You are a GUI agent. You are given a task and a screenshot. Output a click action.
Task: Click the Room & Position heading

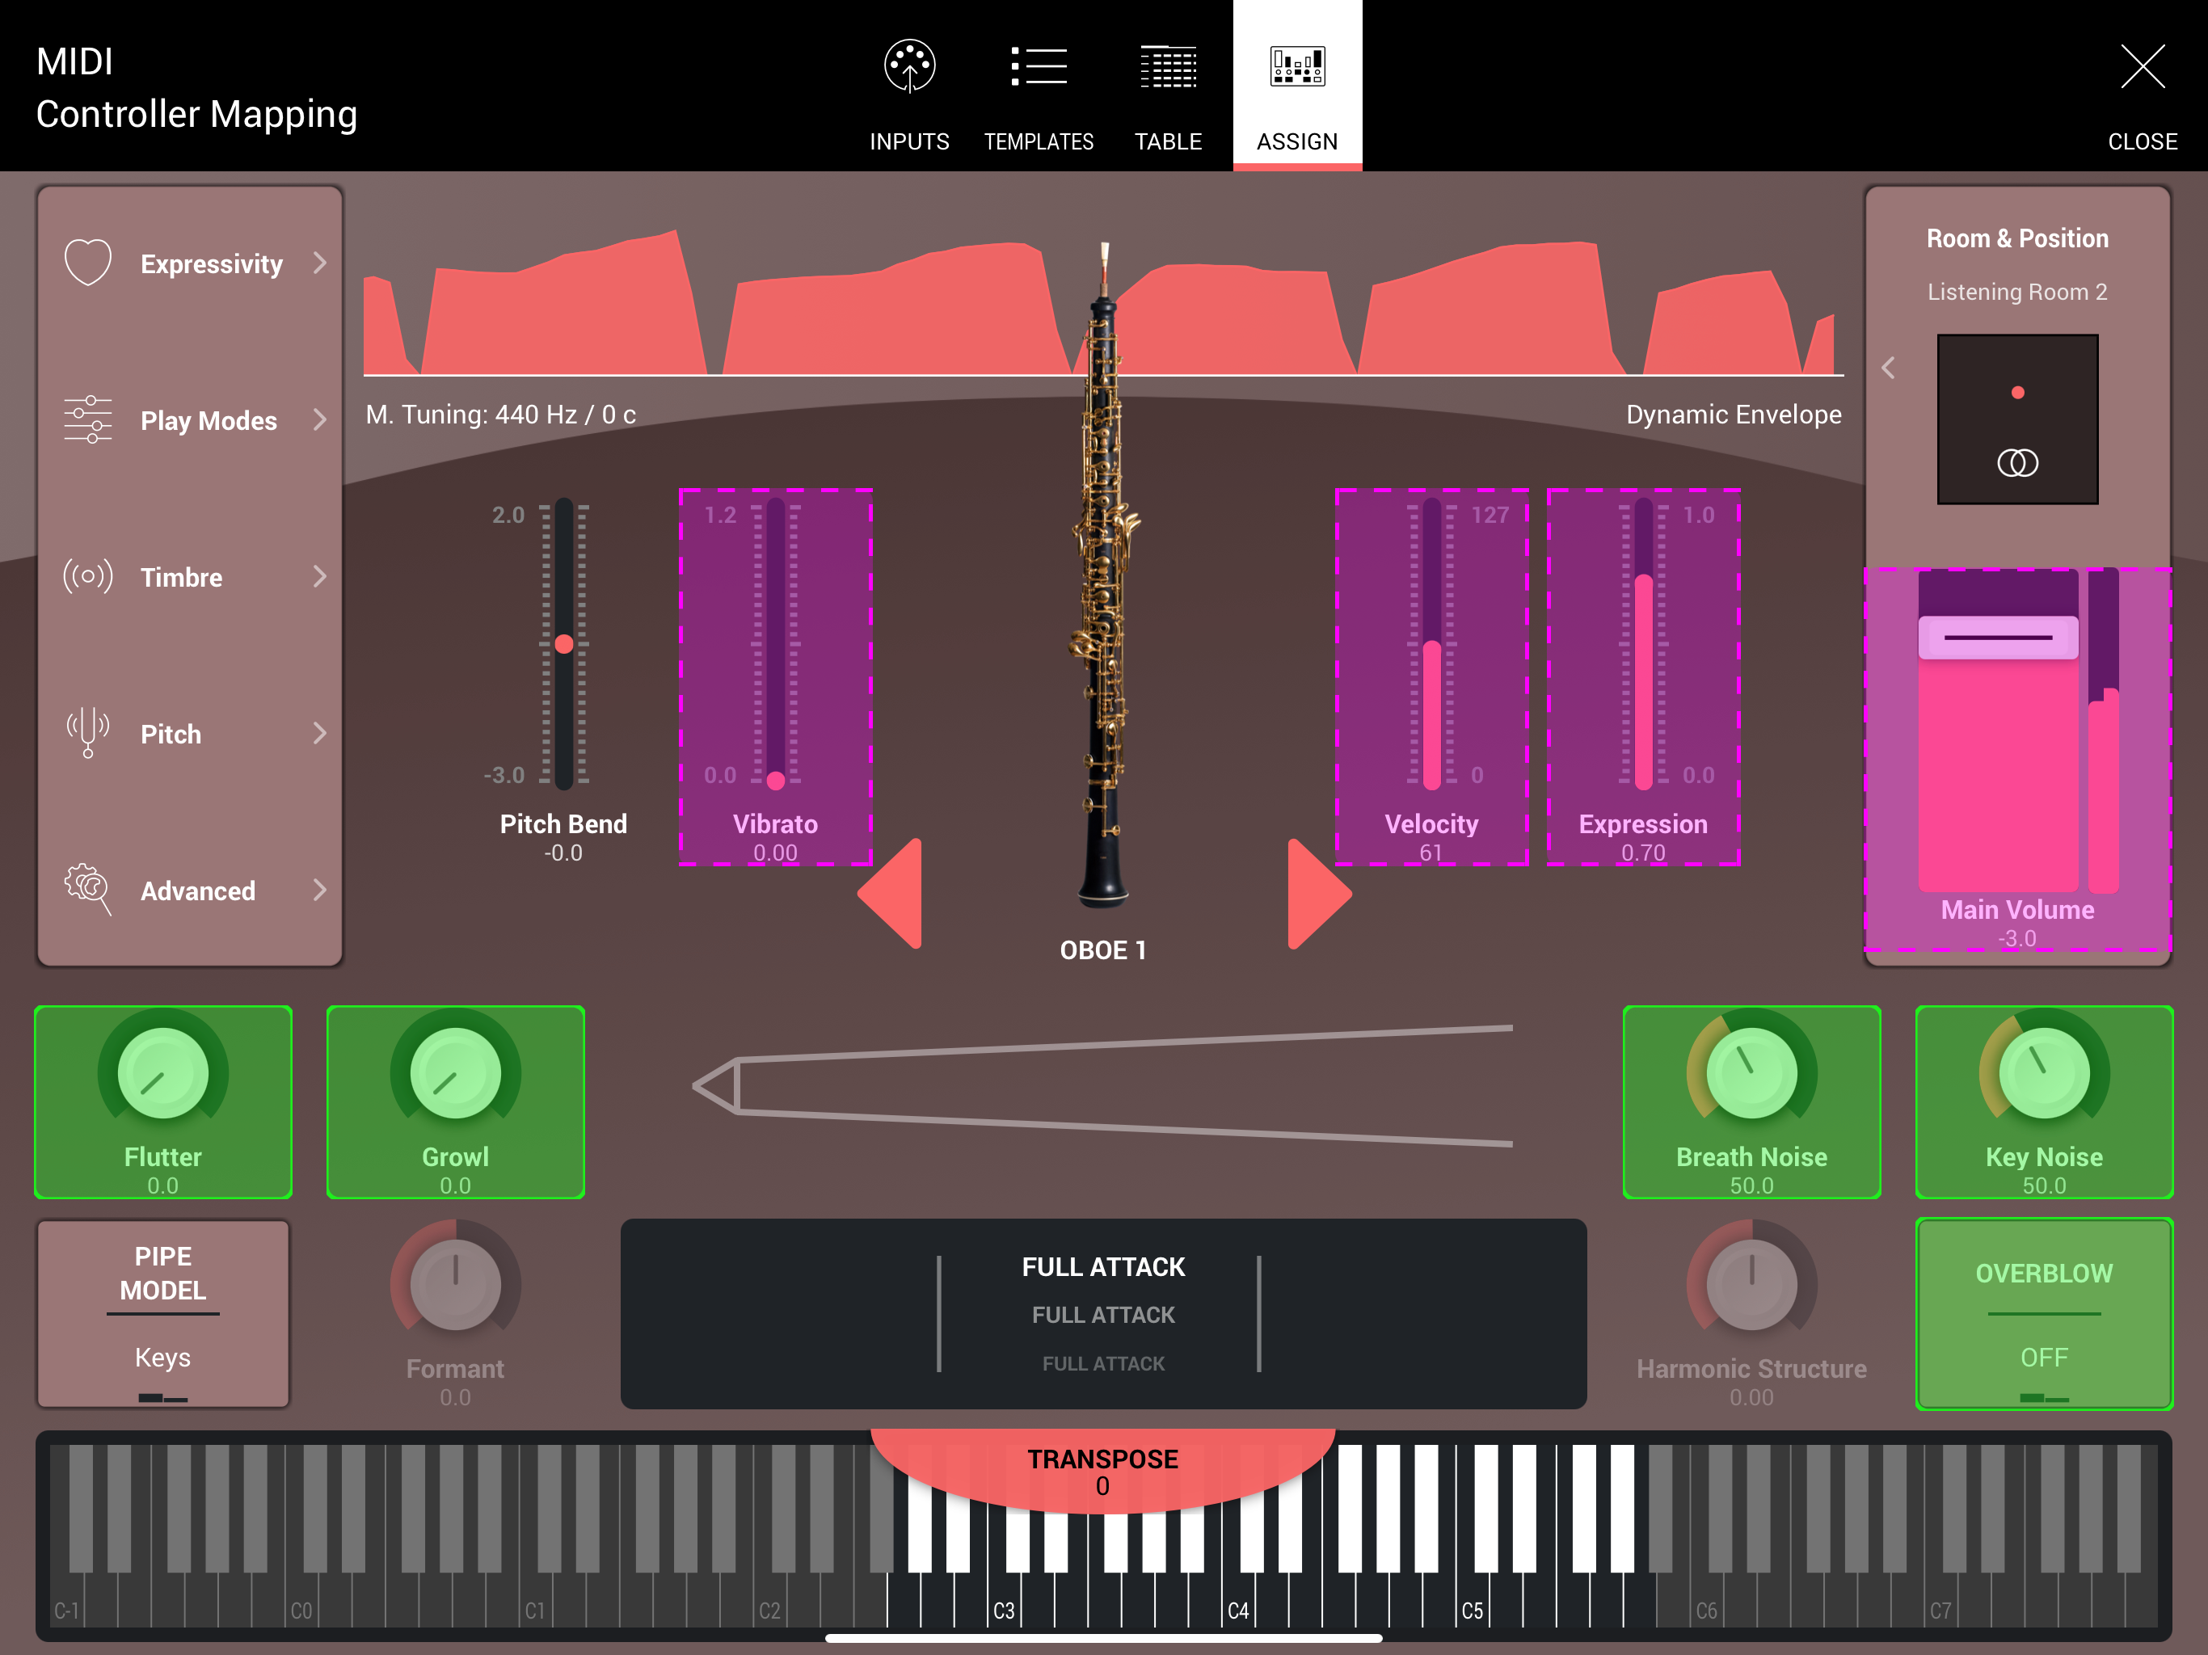2017,238
